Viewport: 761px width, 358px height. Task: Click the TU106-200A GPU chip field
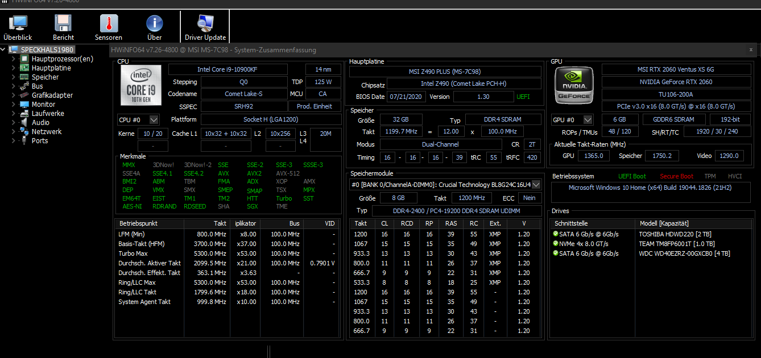(x=676, y=94)
